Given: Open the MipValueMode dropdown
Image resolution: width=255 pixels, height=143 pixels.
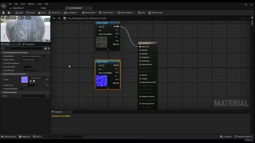Looking at the screenshot, I should [33, 56].
